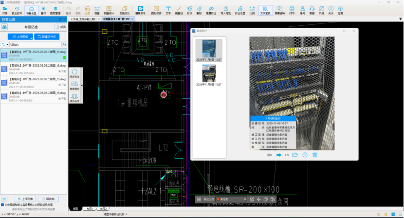Toggle the shared annotation upload checkbox
Image resolution: width=404 pixels, height=218 pixels.
click(3, 205)
